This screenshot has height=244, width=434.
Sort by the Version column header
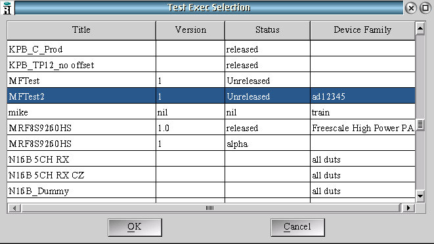click(x=190, y=30)
